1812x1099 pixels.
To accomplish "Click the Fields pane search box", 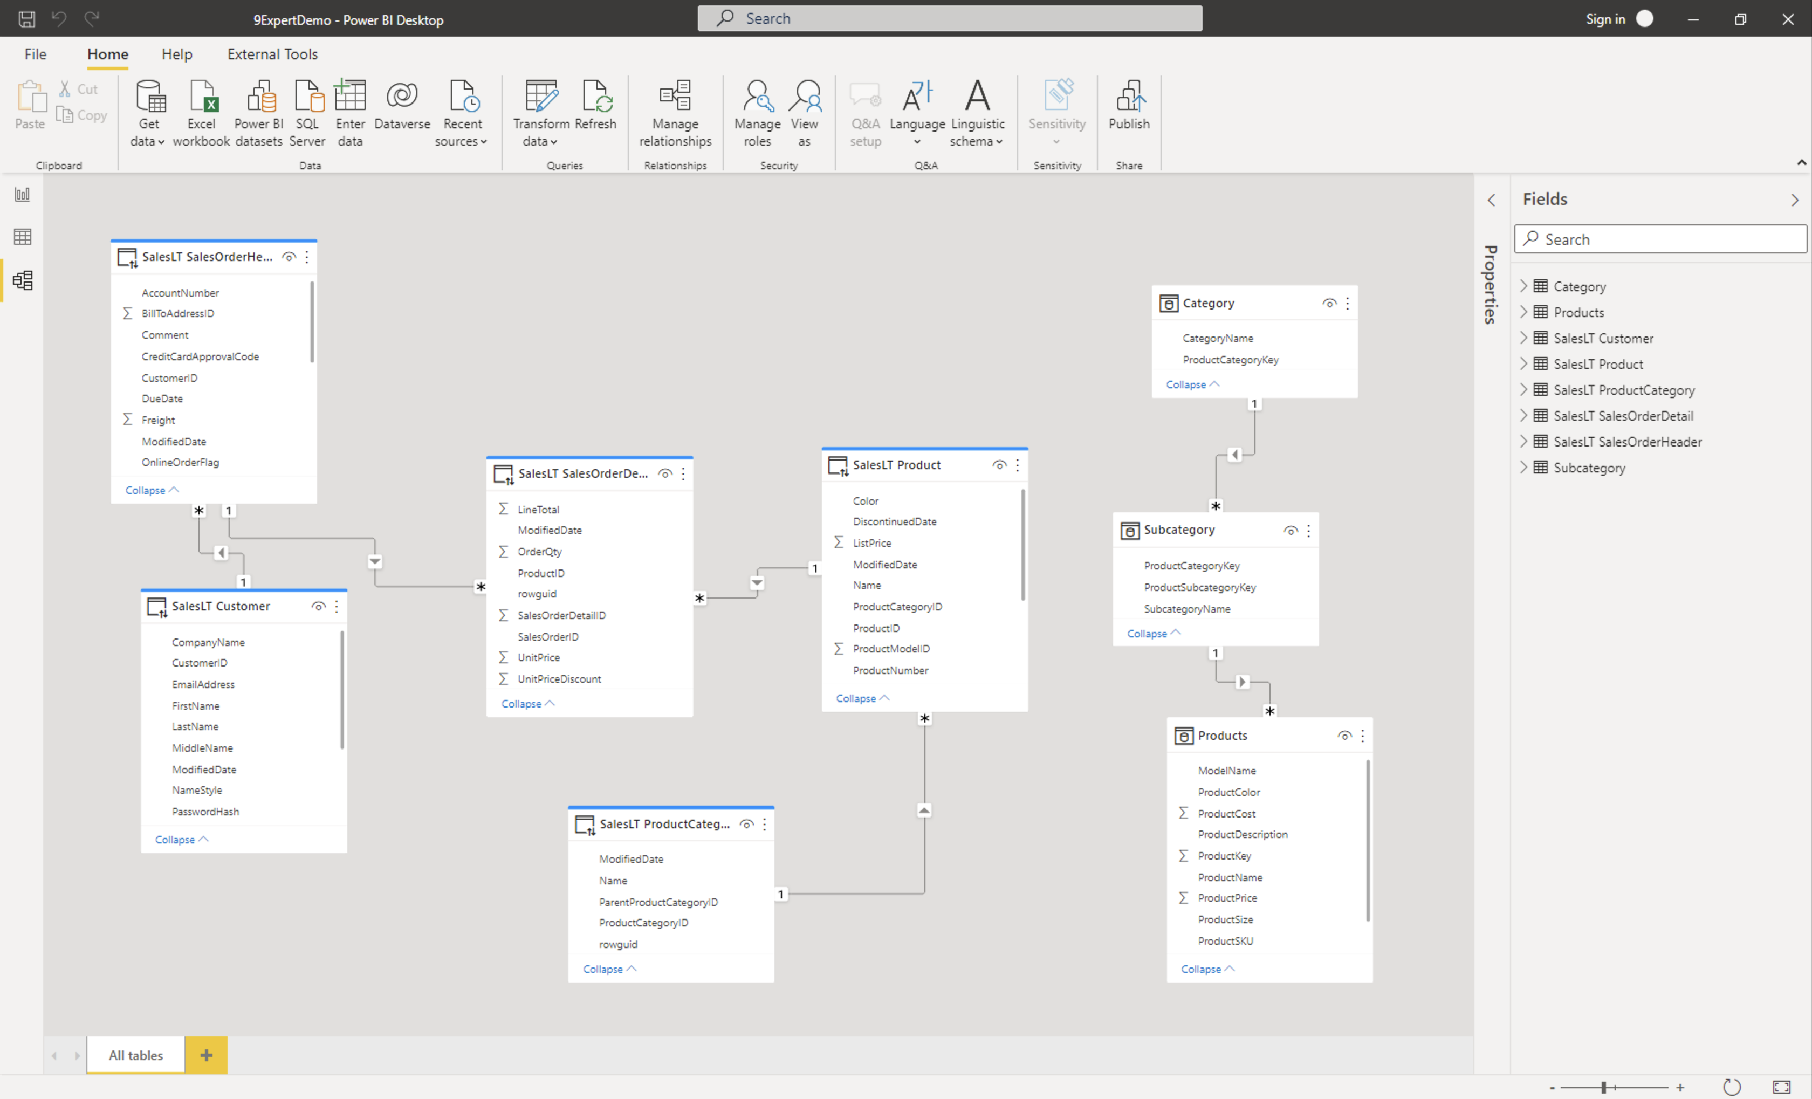I will click(1660, 239).
